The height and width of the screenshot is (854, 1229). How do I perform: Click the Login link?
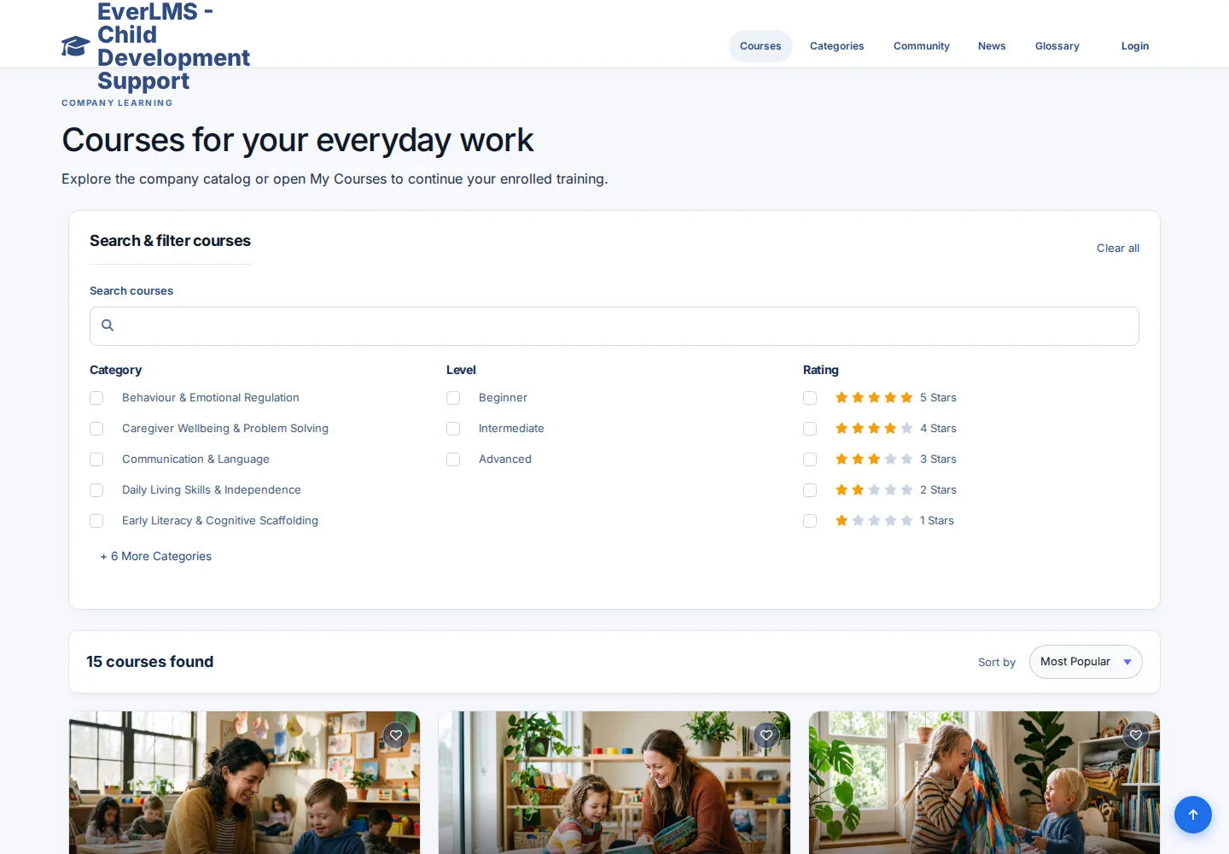[1135, 46]
